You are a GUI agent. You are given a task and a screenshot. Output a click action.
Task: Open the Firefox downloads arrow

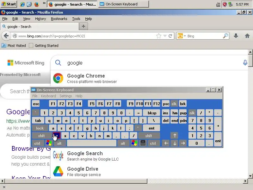pyautogui.click(x=236, y=36)
